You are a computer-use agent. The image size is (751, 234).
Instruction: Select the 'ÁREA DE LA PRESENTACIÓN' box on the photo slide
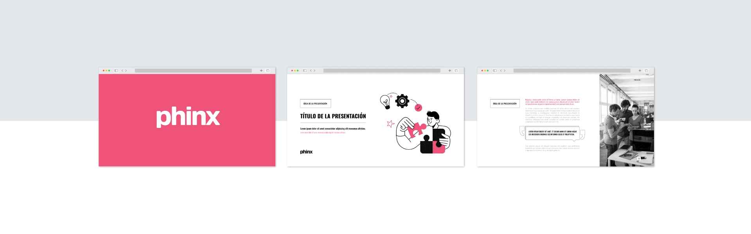505,103
